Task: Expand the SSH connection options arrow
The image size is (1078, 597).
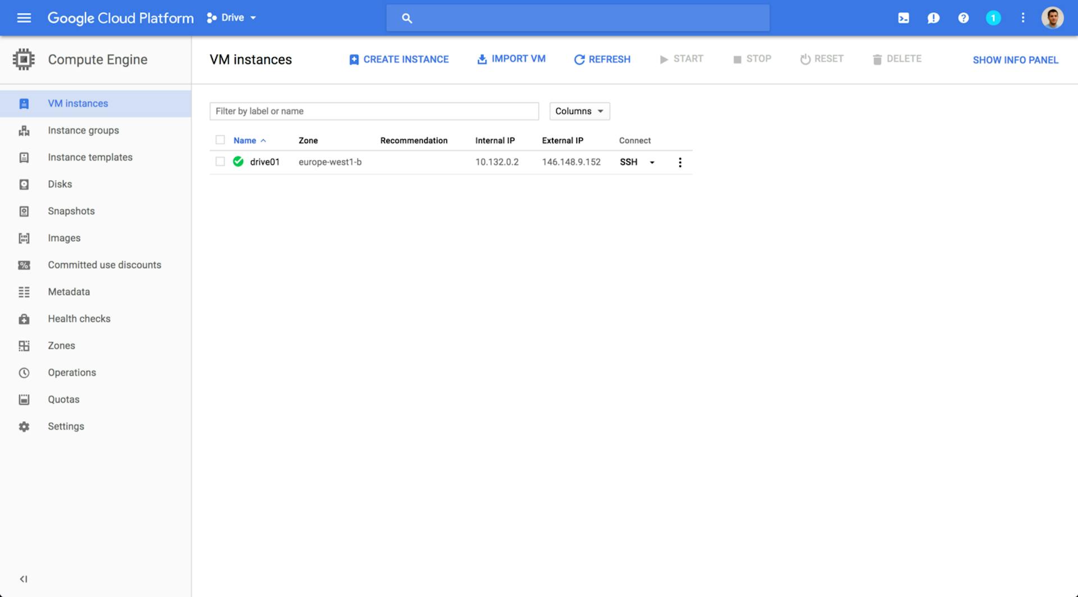Action: click(651, 162)
